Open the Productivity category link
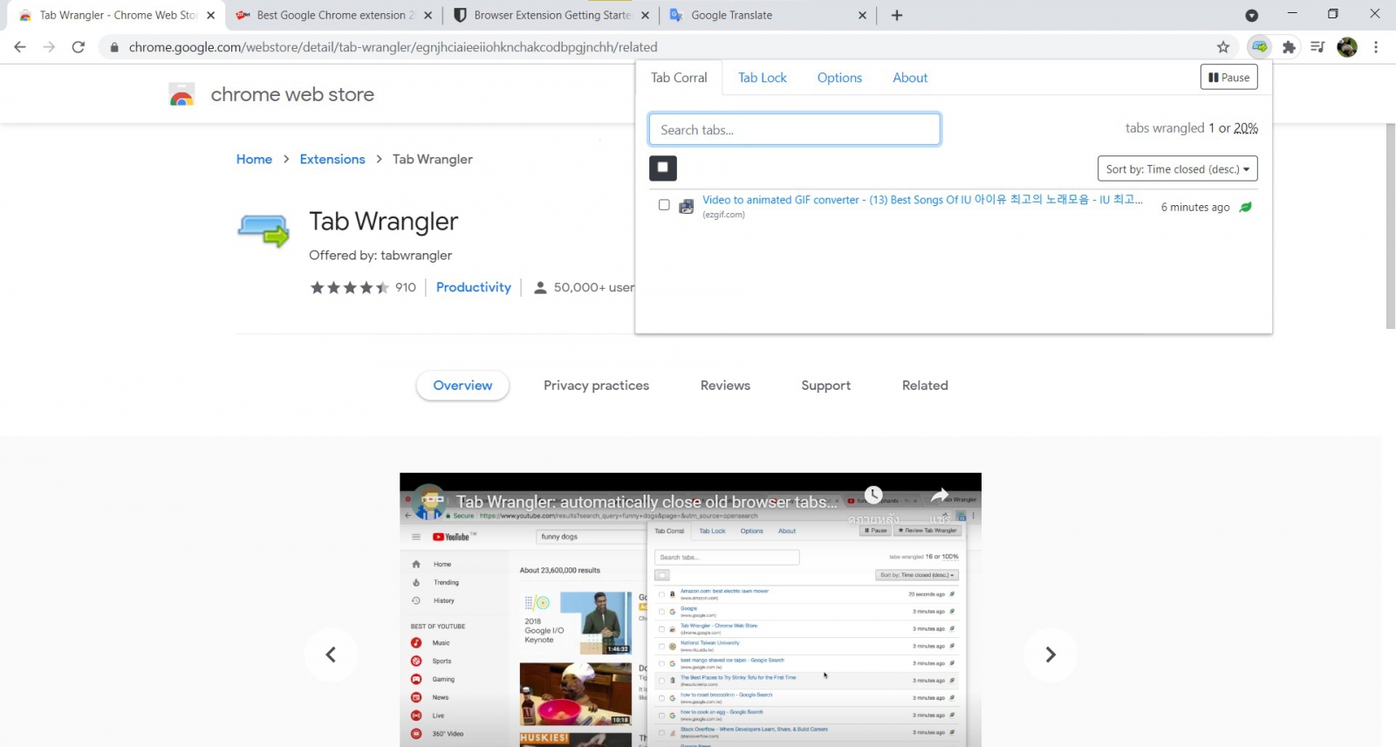This screenshot has height=747, width=1396. click(x=474, y=287)
